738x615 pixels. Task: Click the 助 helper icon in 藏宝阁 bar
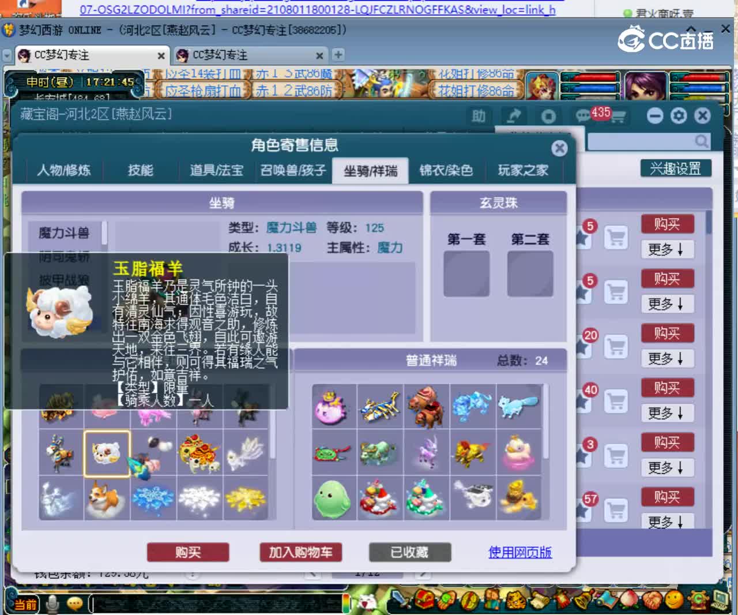click(x=479, y=116)
